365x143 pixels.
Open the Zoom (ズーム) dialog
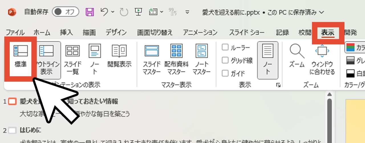coord(297,56)
